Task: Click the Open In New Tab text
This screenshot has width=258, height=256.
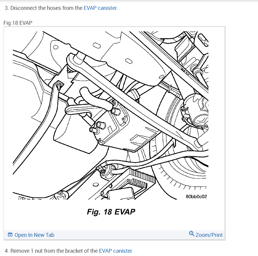Action: [x=34, y=235]
